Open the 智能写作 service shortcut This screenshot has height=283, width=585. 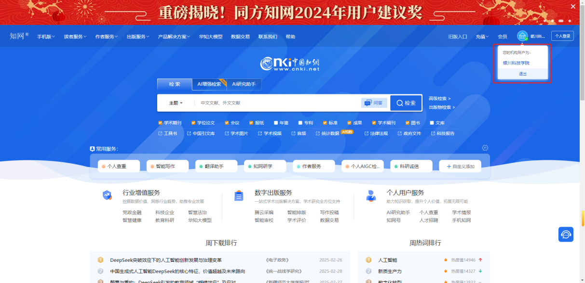[x=167, y=166]
